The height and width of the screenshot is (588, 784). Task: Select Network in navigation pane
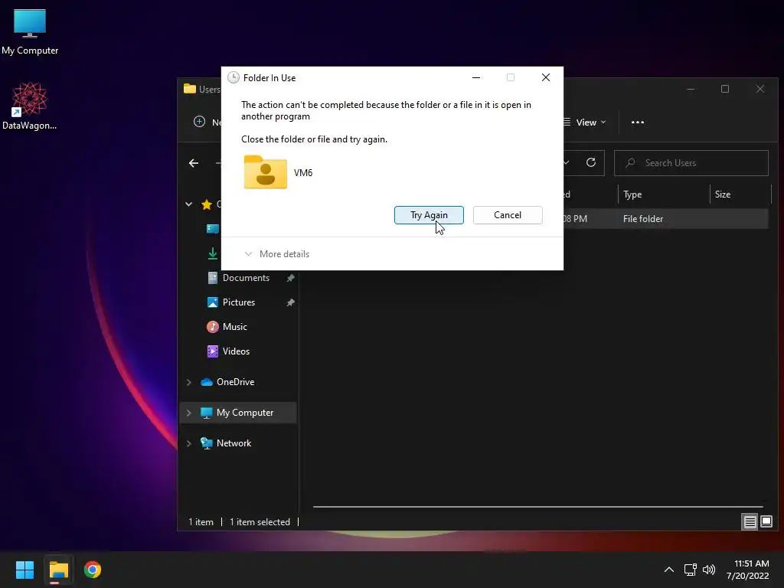234,443
